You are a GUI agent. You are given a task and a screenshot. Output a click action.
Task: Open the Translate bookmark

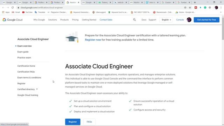pos(40,12)
